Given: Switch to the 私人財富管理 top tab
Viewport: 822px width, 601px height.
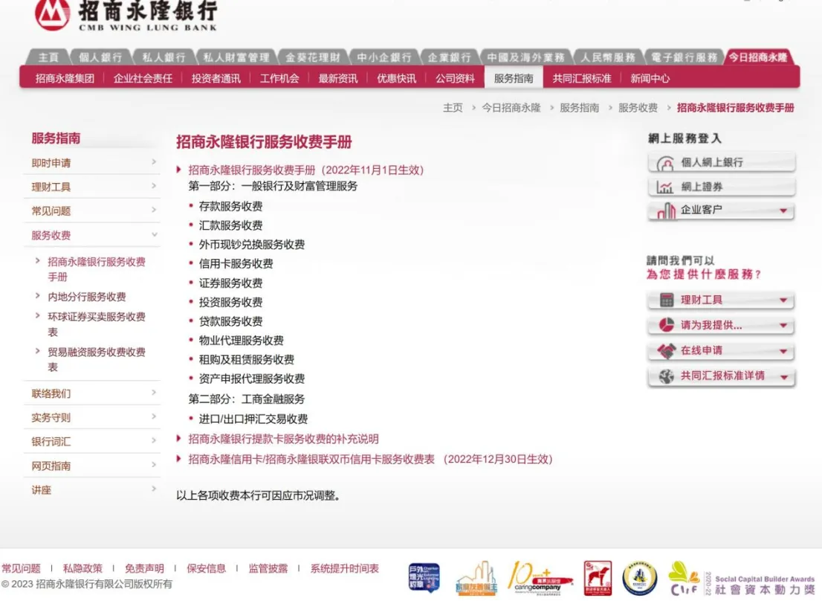Looking at the screenshot, I should [x=236, y=57].
